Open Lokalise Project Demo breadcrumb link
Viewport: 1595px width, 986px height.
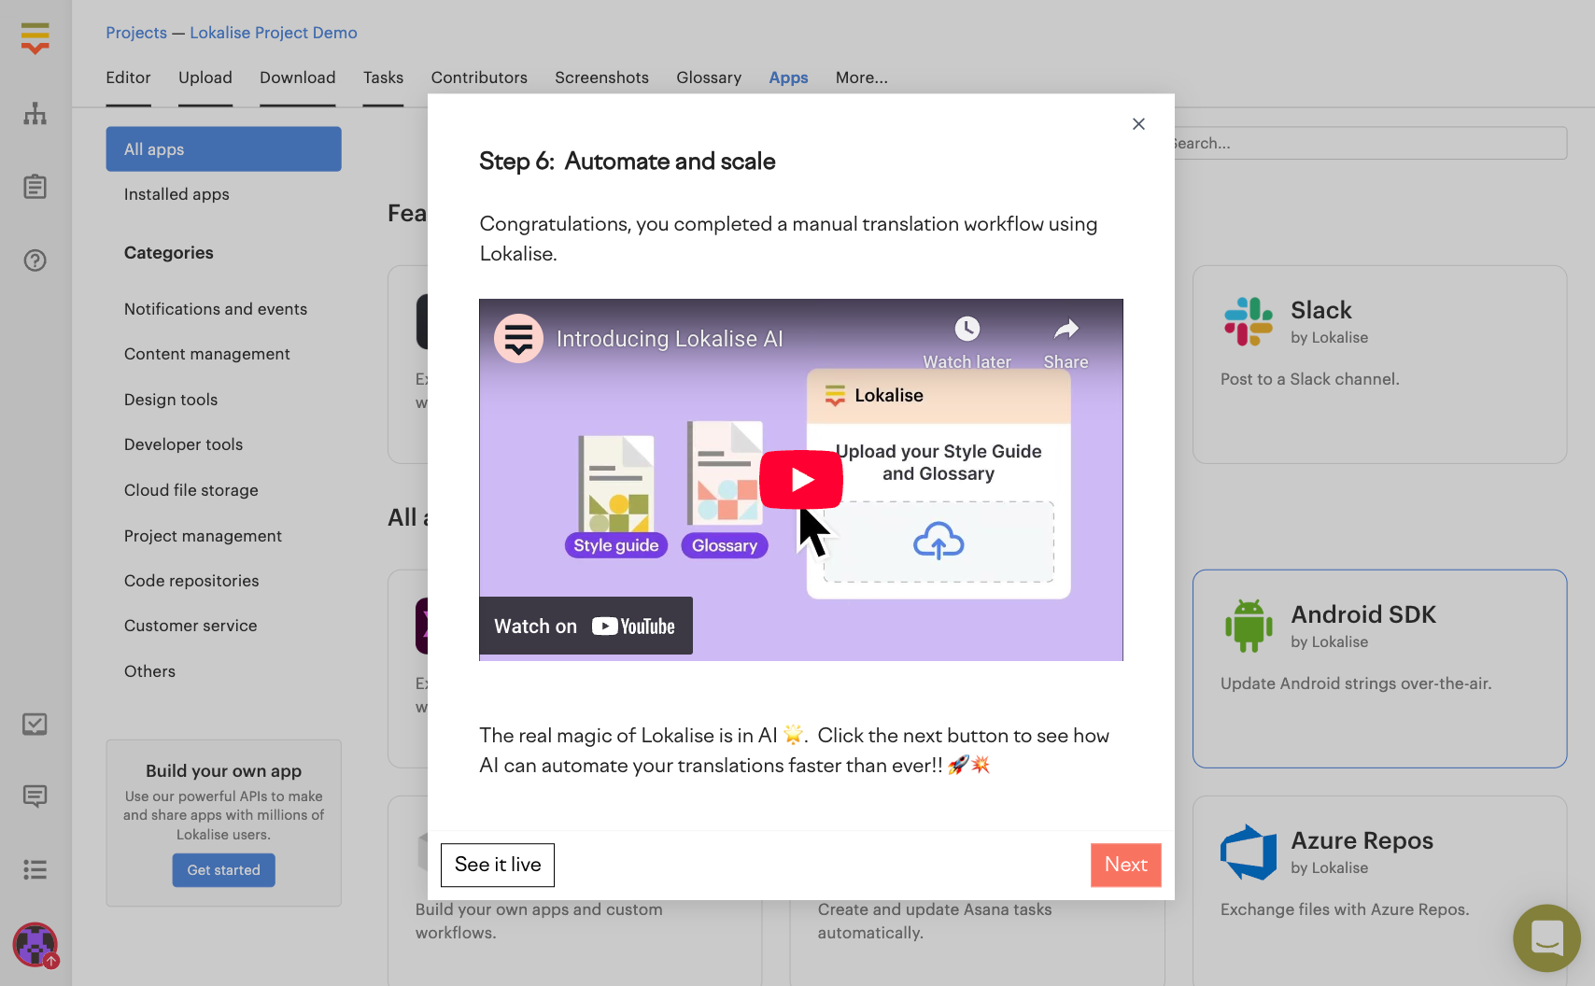274,33
